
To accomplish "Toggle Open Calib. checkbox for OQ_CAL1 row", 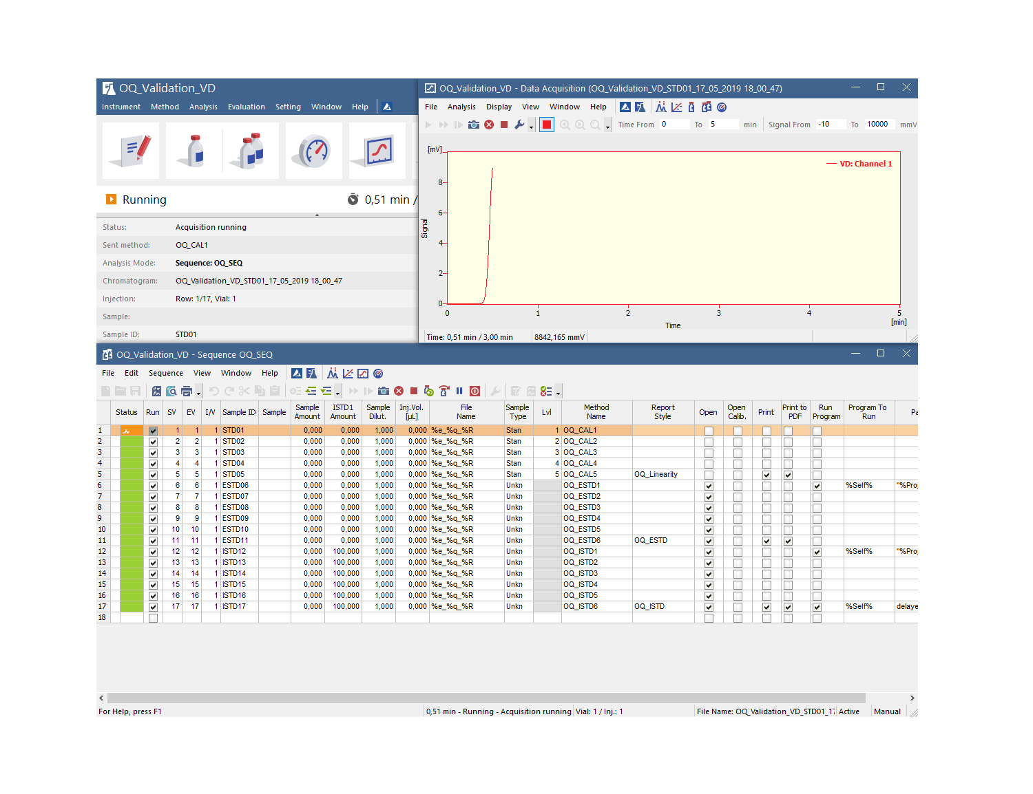I will [x=738, y=431].
